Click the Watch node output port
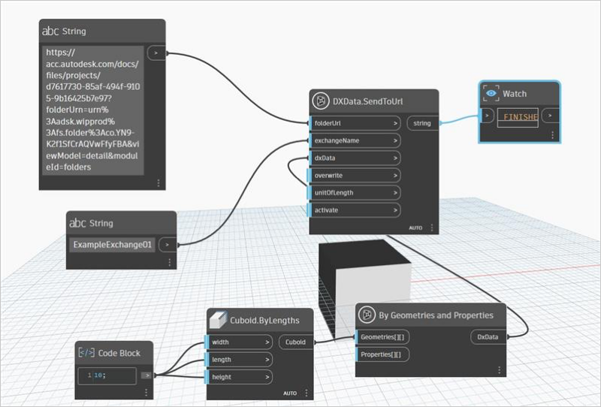 click(x=551, y=116)
